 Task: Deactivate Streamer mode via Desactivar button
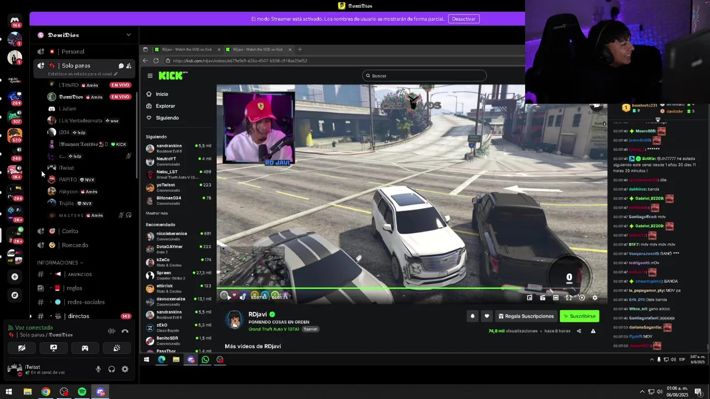pos(464,19)
